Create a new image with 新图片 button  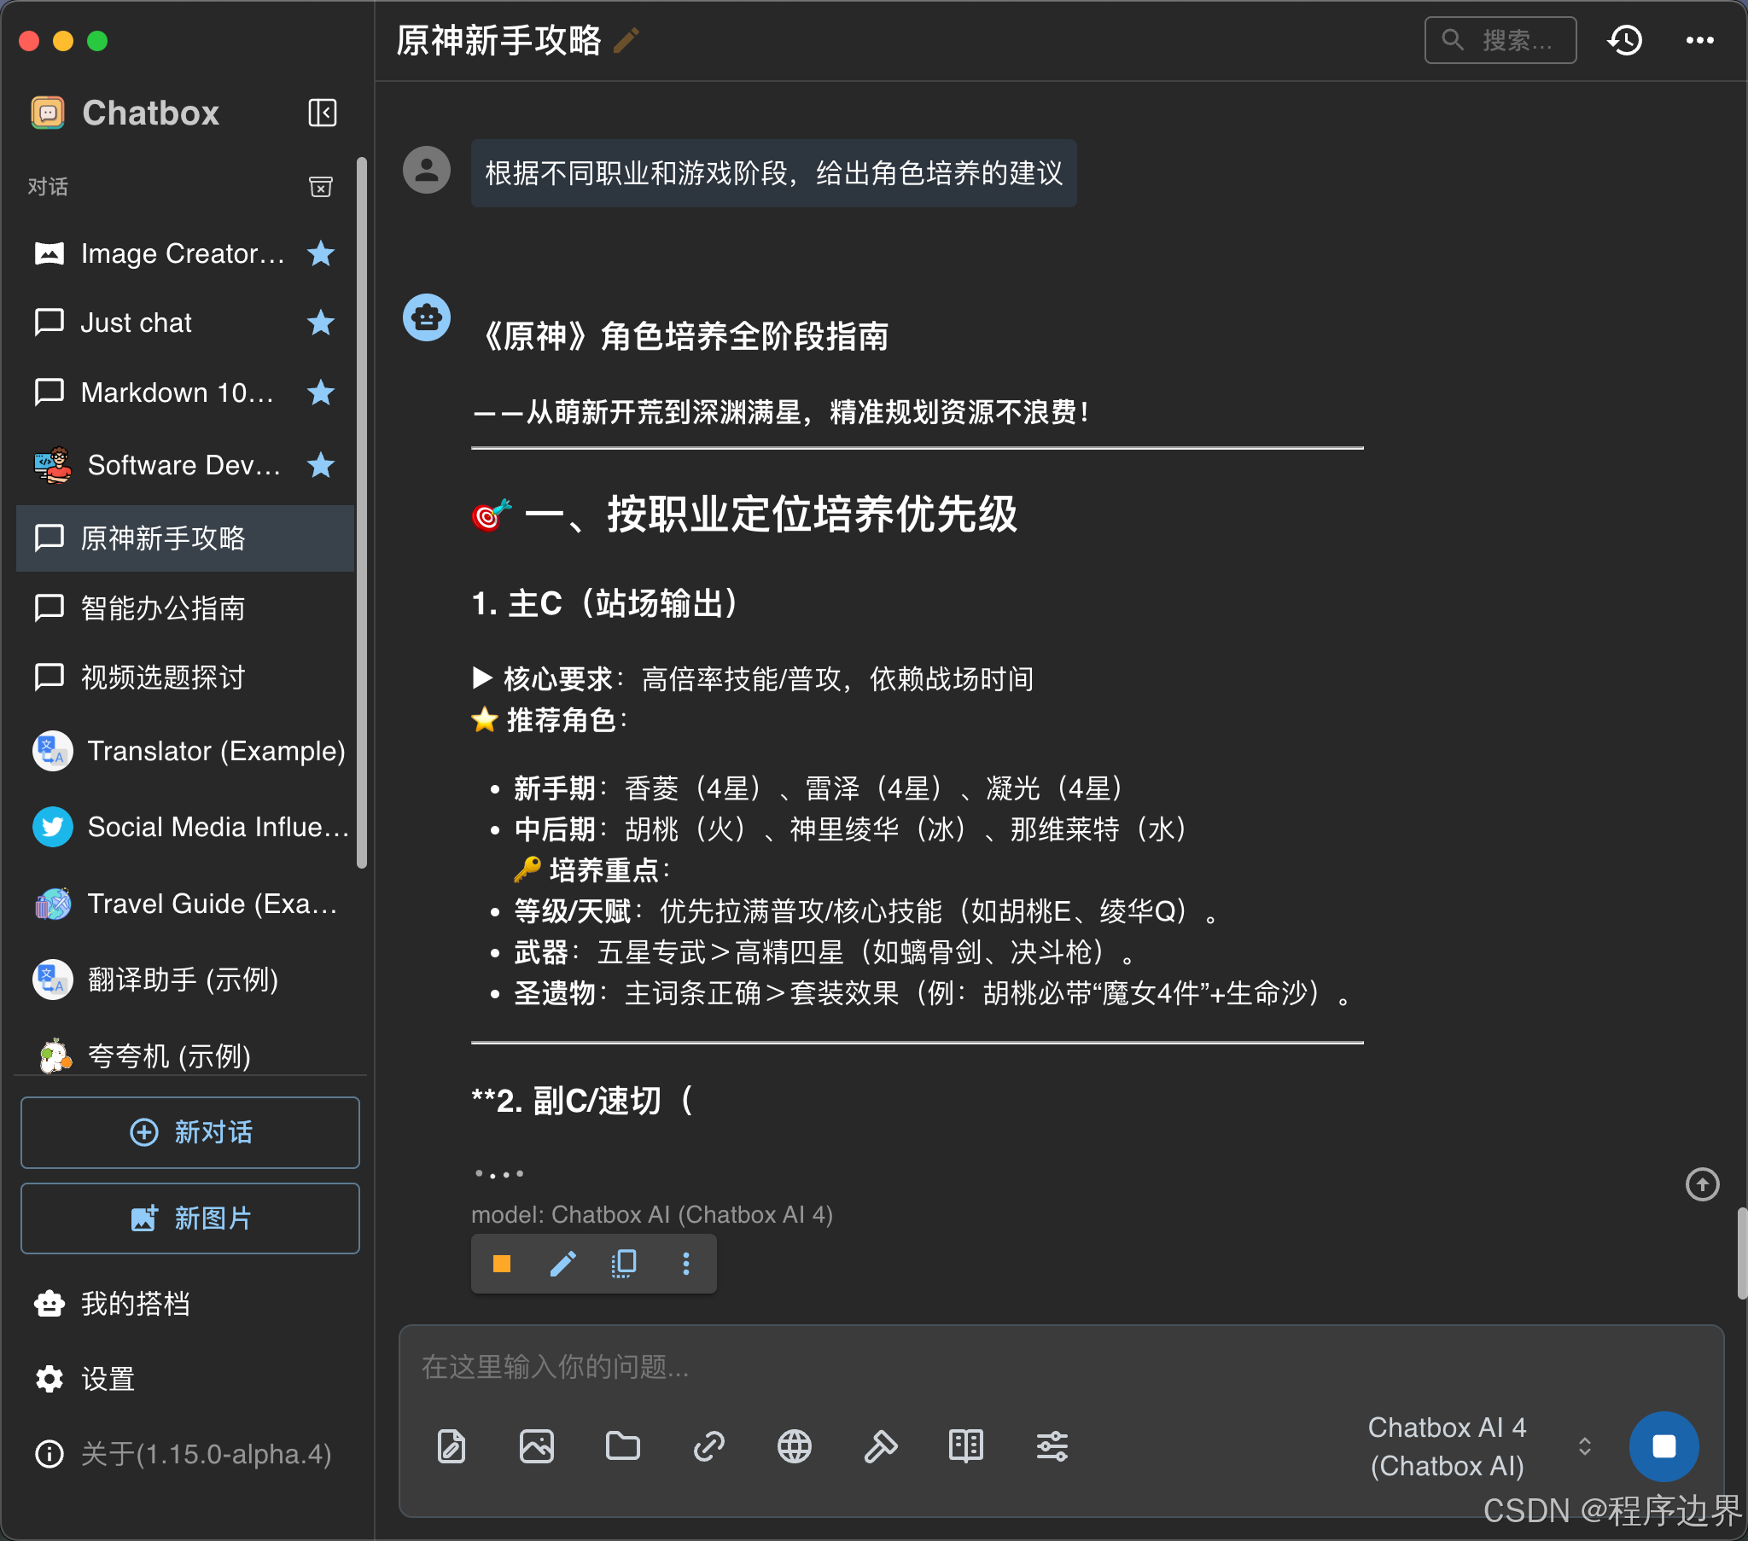(189, 1218)
